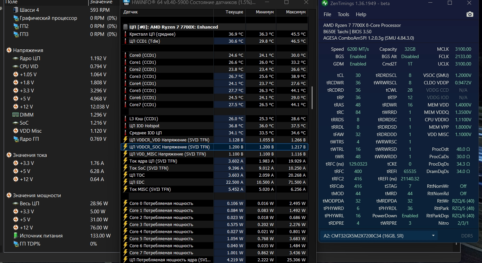
Task: Click the thermometer icon for Кристалл ЦП (среднее)
Action: click(125, 34)
